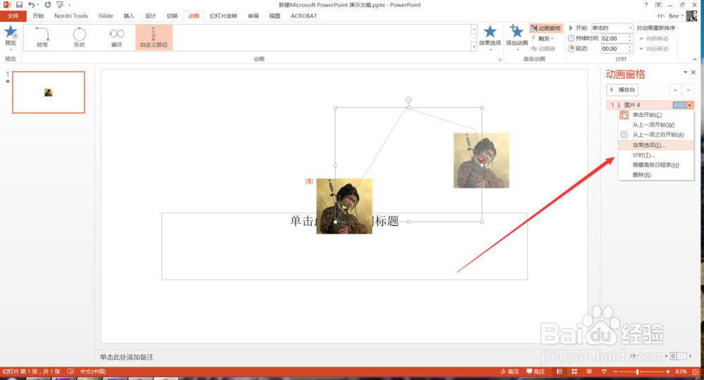
Task: Decrease the delay with down stepper
Action: coord(630,51)
